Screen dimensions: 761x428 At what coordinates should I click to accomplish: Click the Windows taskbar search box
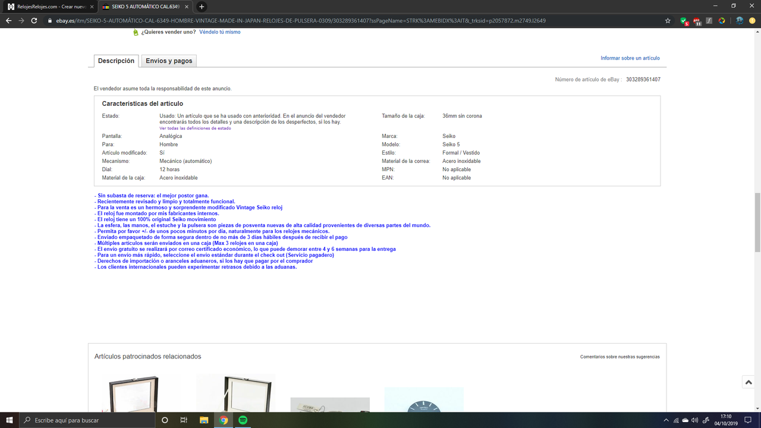pyautogui.click(x=87, y=420)
